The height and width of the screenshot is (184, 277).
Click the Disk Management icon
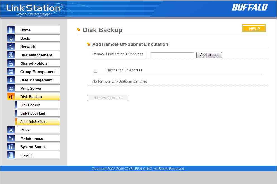tap(11, 55)
